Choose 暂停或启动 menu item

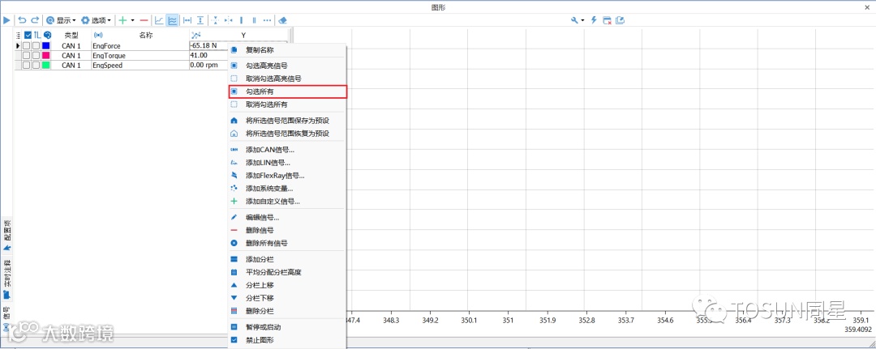pos(287,326)
